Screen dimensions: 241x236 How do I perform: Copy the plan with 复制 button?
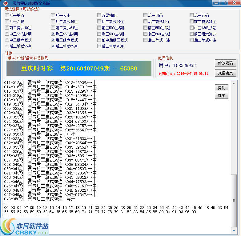click(222, 88)
